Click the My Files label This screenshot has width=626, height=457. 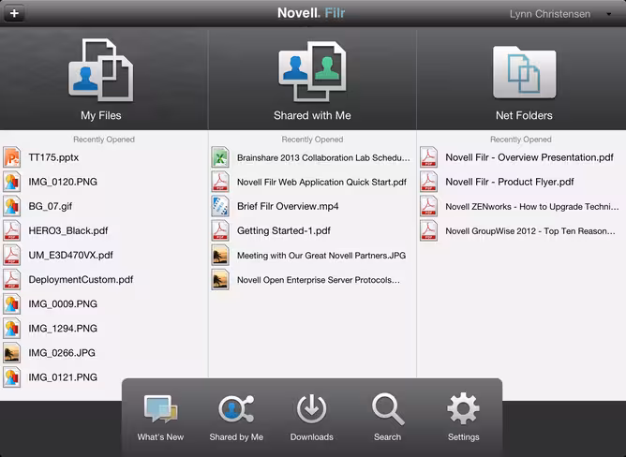point(101,116)
